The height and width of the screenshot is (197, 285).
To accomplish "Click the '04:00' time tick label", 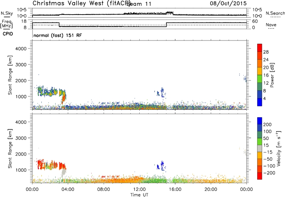I will [x=68, y=190].
